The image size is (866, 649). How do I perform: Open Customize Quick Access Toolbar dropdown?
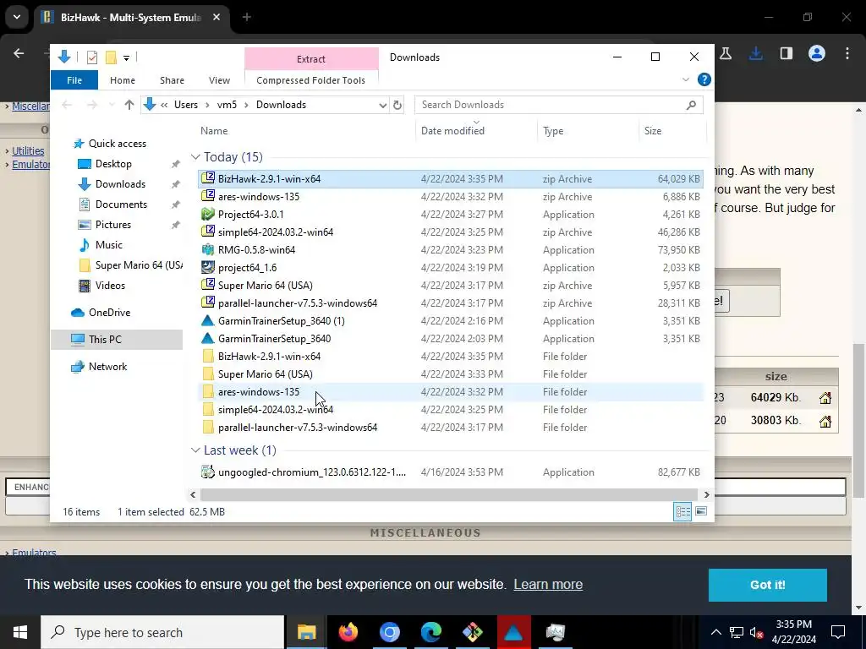click(x=127, y=58)
